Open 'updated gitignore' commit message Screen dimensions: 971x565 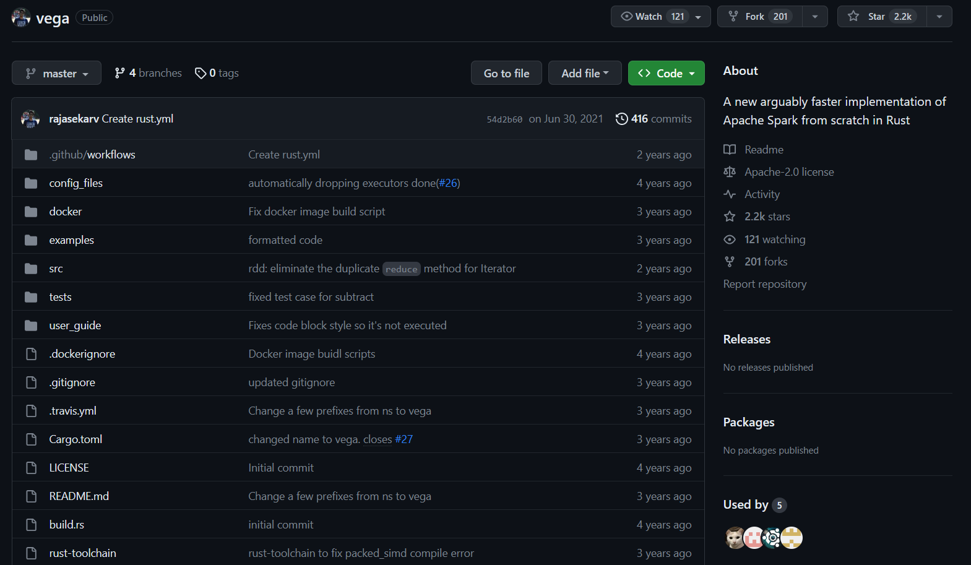(291, 382)
